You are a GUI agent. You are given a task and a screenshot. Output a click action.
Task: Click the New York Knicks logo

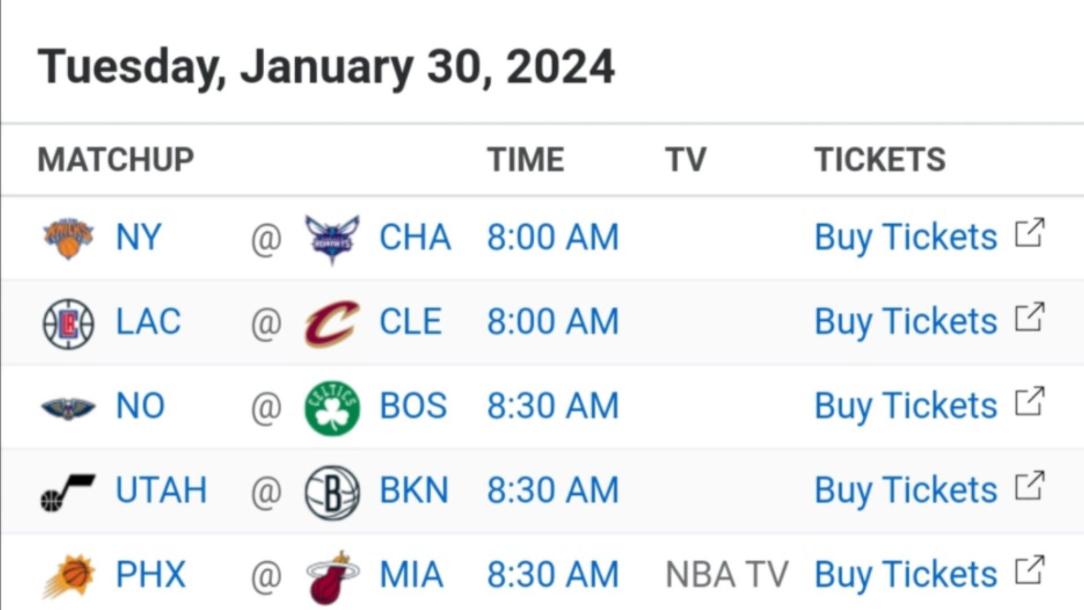point(68,237)
